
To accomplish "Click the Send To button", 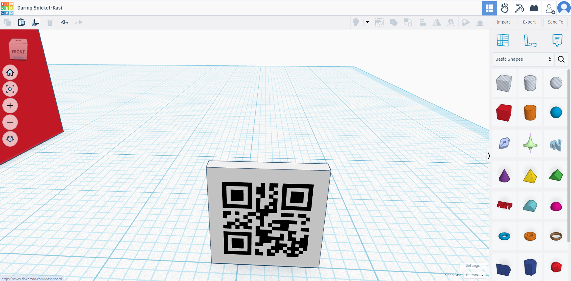I will [x=556, y=22].
